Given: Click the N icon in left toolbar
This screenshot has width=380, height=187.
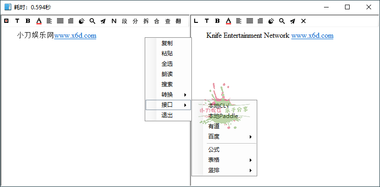Looking at the screenshot, I should (x=114, y=21).
